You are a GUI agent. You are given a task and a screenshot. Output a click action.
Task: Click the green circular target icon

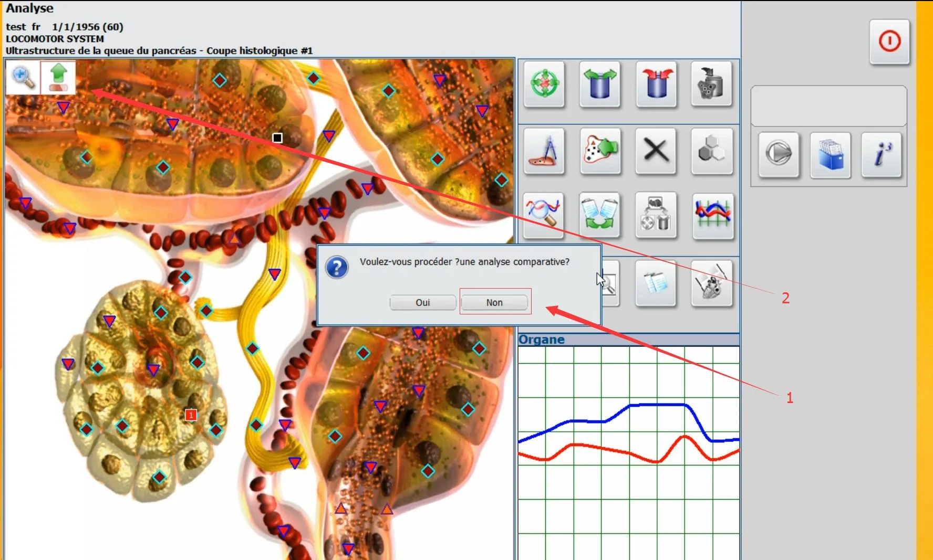(544, 84)
